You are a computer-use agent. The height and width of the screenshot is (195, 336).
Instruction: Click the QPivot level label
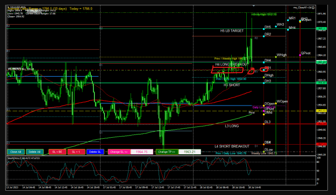(305, 53)
